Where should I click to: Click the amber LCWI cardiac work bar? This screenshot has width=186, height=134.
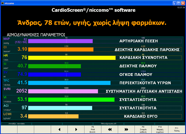click(53, 116)
